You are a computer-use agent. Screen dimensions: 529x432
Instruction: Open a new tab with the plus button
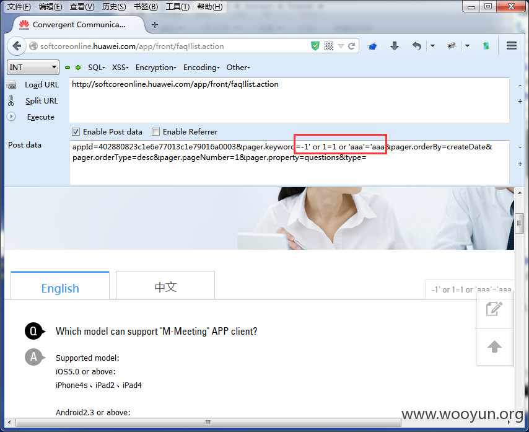pos(155,25)
